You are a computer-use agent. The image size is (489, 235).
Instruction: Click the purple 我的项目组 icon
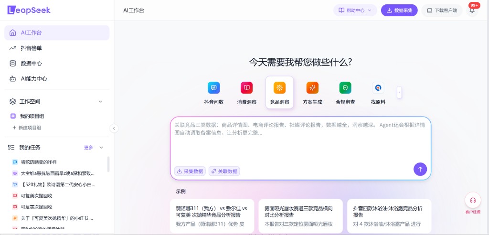pyautogui.click(x=13, y=116)
